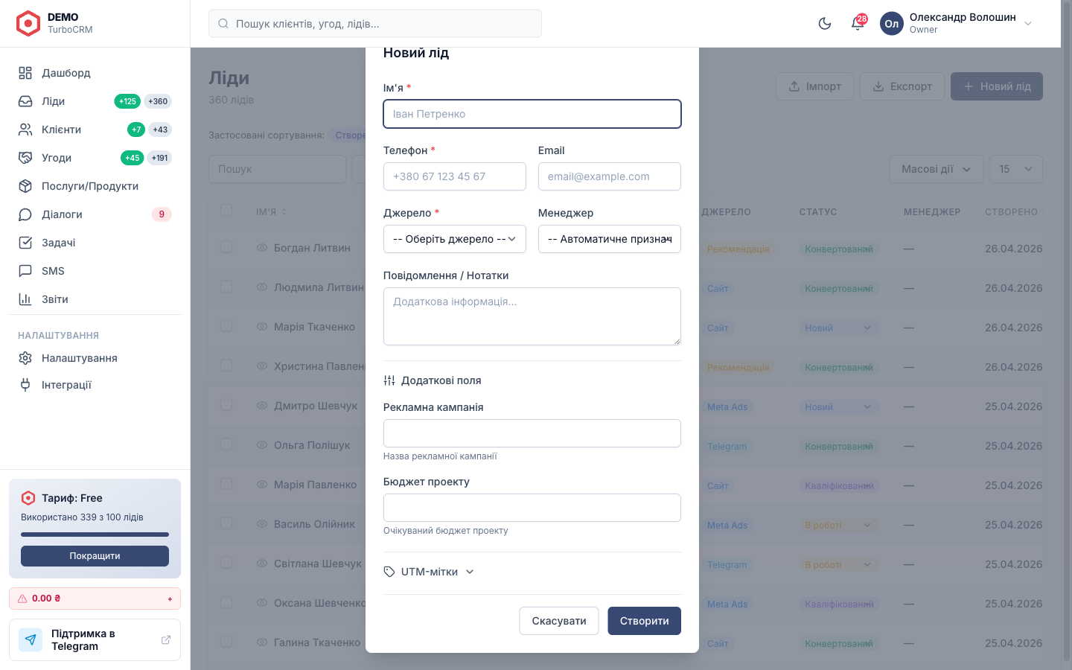
Task: Toggle the select-all header checkbox
Action: tap(226, 210)
